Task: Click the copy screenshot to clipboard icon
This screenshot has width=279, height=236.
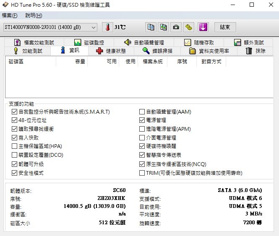Action: point(164,27)
